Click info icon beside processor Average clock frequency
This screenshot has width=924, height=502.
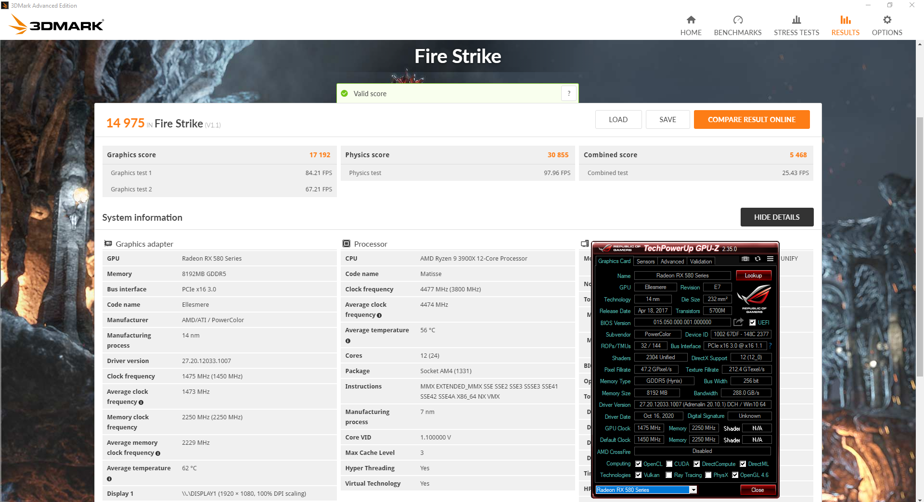click(x=379, y=315)
